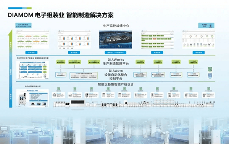Click the blue QR code at right edge

coord(210,76)
